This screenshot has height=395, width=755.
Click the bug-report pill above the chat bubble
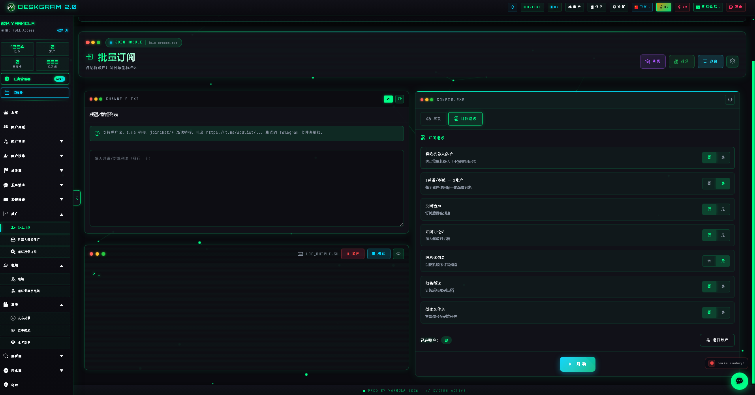click(726, 363)
